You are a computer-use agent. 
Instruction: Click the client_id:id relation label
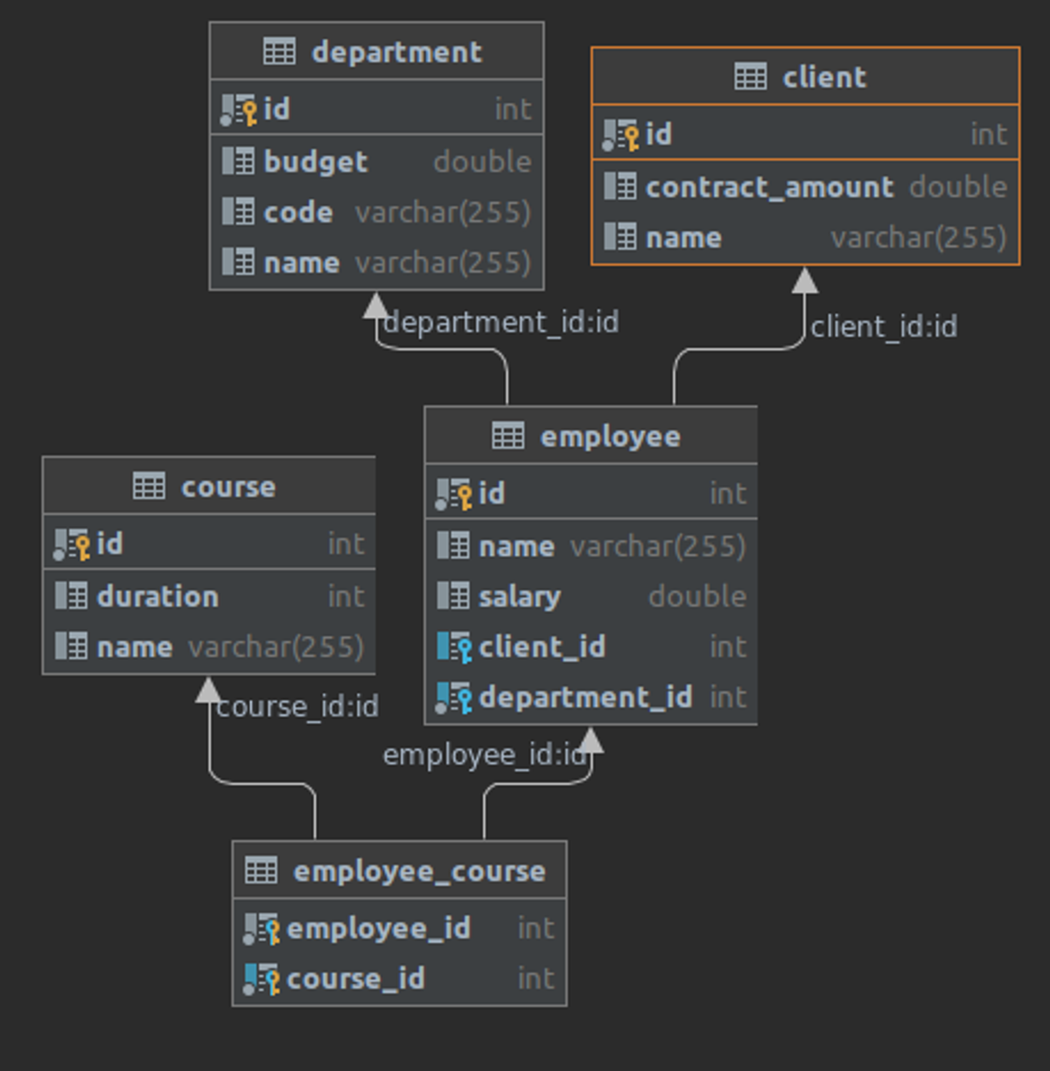884,327
